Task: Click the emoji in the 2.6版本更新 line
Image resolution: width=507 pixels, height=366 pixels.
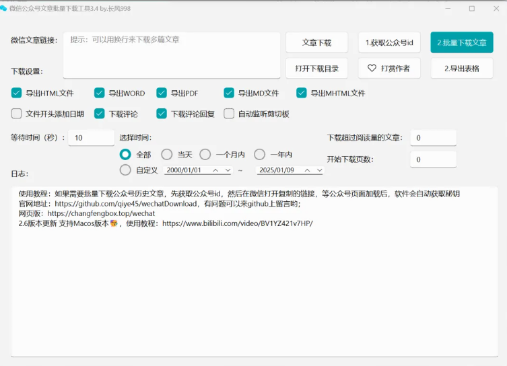Action: pos(114,223)
